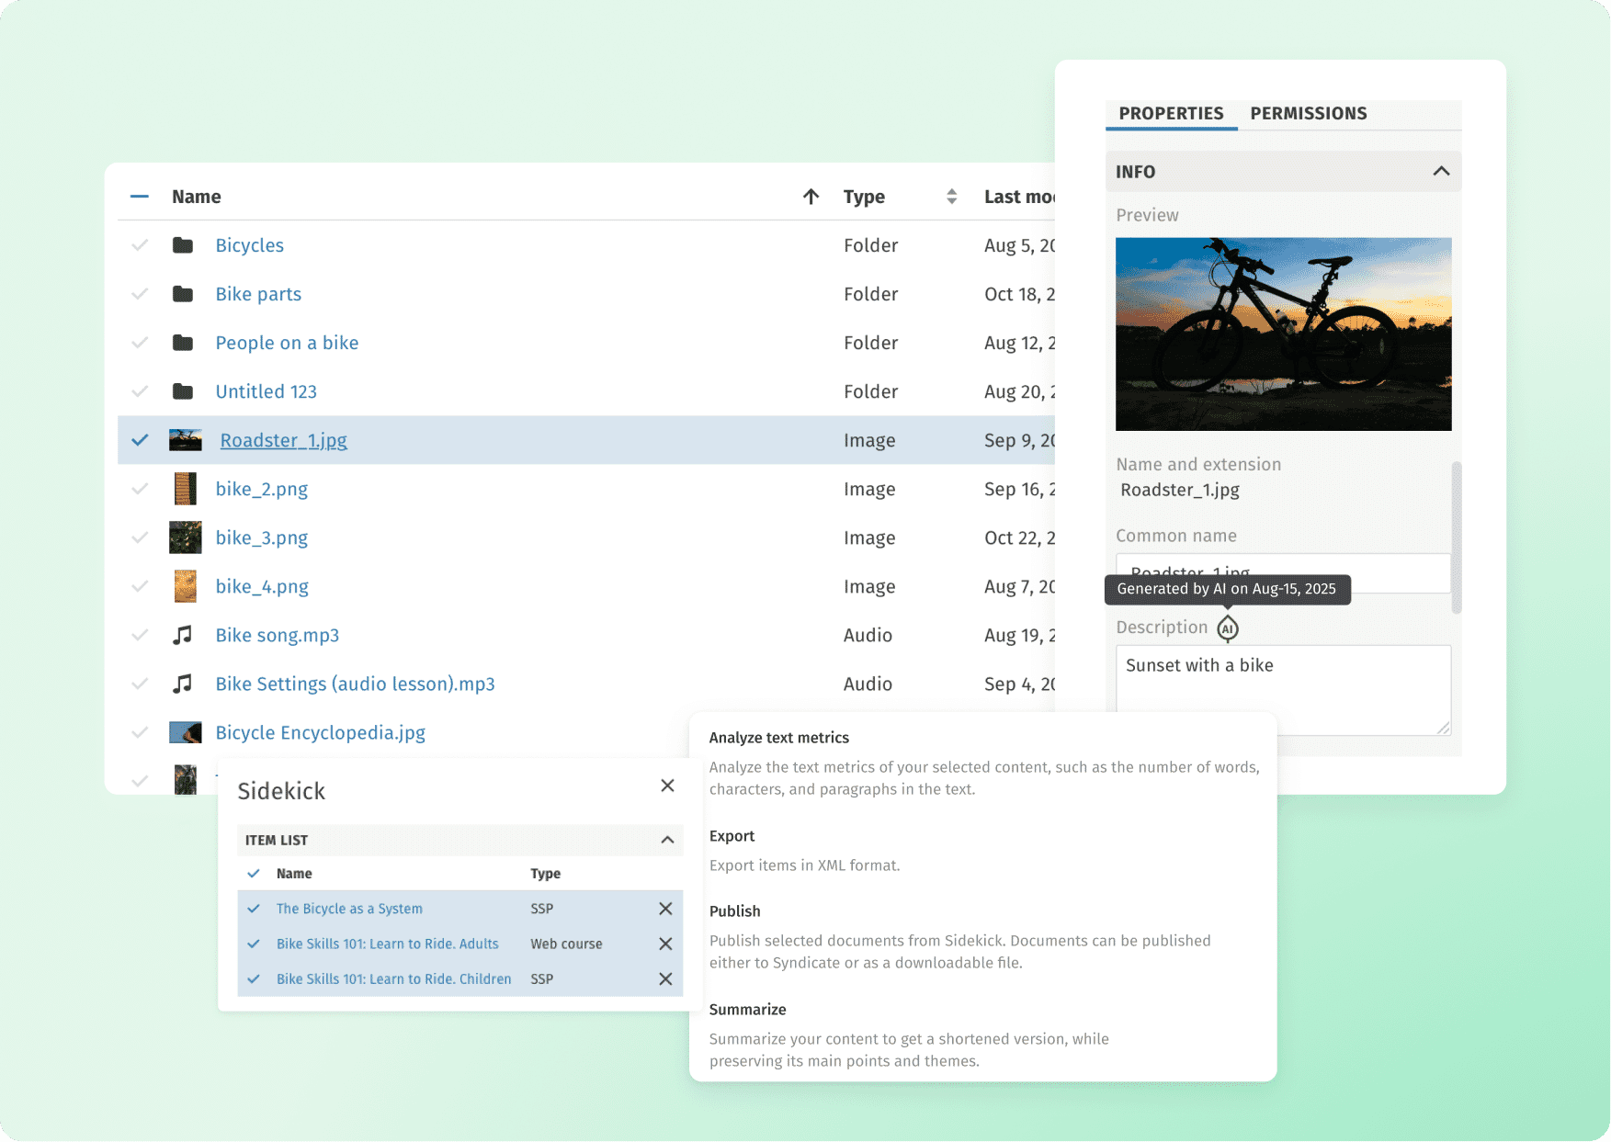
Task: Open the Type column sort control
Action: [951, 197]
